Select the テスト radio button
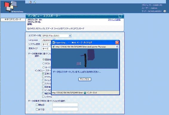Image resolution: width=169 pixels, height=115 pixels. 44,63
